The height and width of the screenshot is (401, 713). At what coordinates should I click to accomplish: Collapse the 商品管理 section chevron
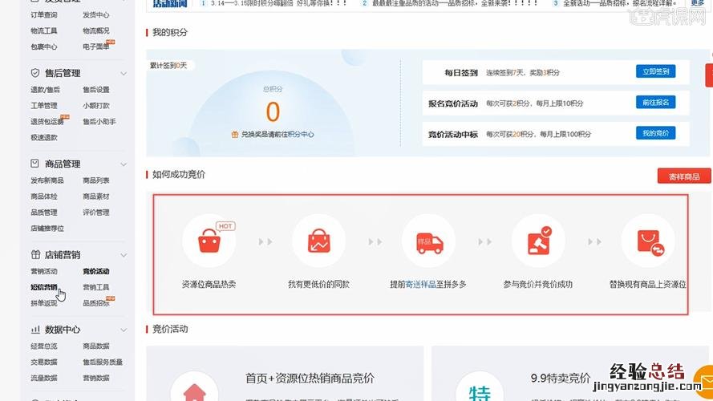click(124, 164)
